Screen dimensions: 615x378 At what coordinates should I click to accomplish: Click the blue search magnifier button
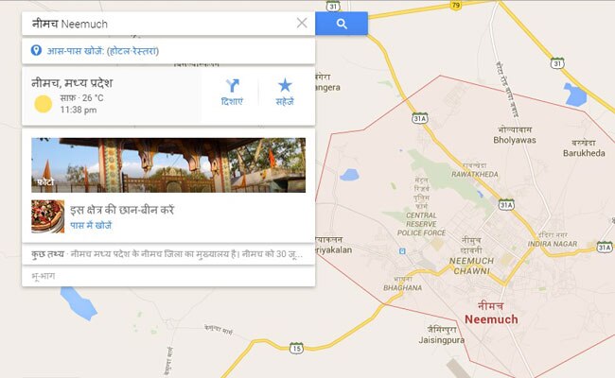(342, 24)
